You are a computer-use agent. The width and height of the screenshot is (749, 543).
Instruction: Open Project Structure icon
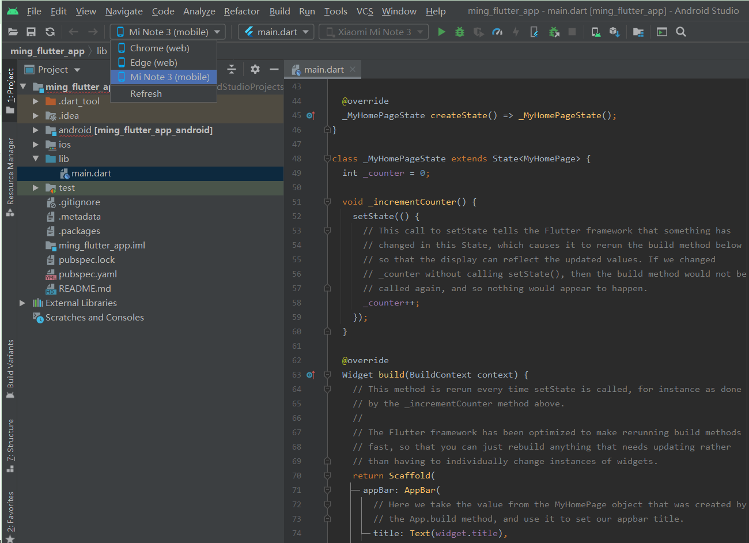(x=638, y=32)
